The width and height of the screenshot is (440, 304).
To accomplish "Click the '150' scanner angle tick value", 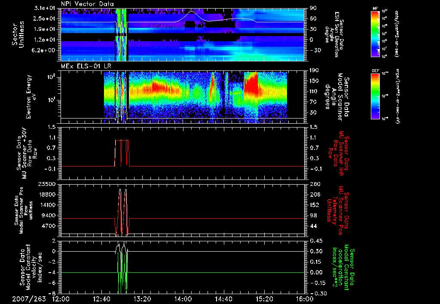I will click(x=315, y=81).
